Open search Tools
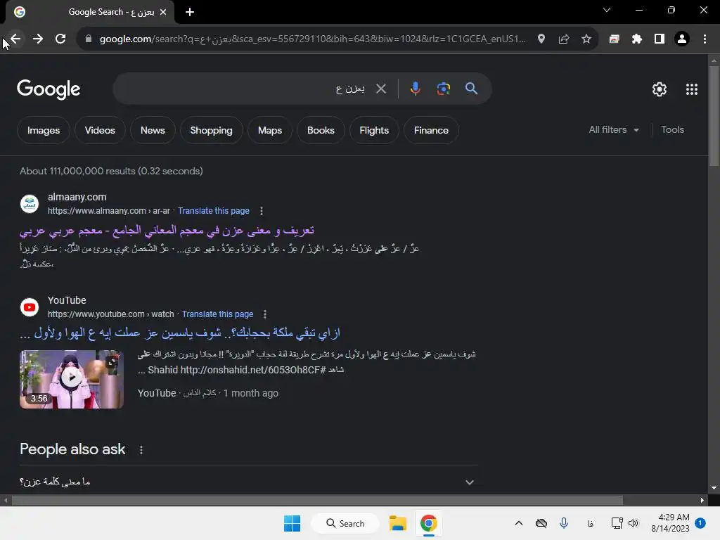The width and height of the screenshot is (720, 540). (673, 130)
